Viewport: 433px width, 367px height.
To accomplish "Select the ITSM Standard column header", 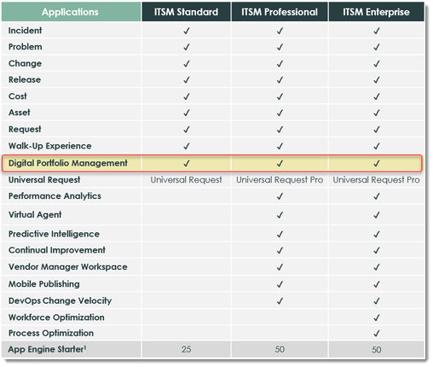I will pyautogui.click(x=186, y=12).
